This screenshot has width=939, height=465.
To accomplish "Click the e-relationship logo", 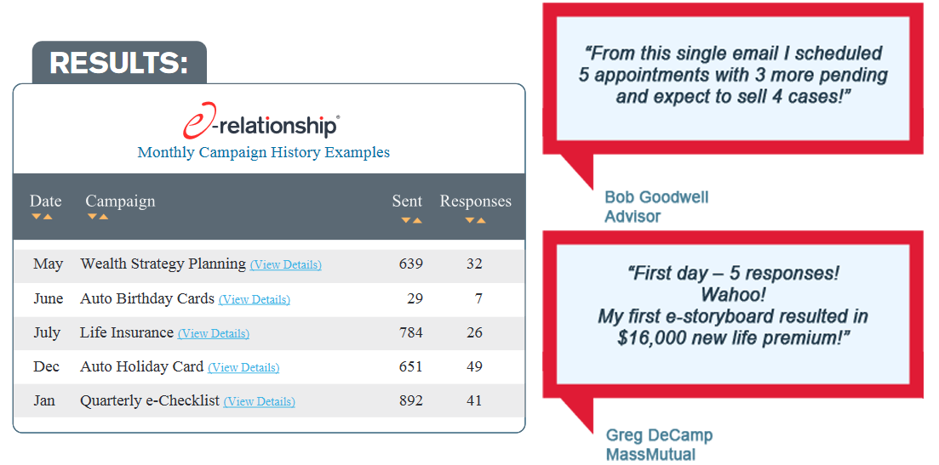I will 261,124.
